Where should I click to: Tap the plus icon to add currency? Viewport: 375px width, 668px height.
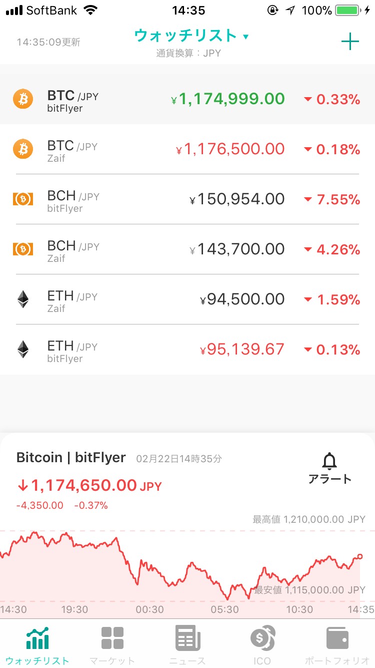(x=350, y=42)
